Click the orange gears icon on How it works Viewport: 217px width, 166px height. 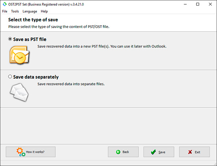(x=21, y=152)
